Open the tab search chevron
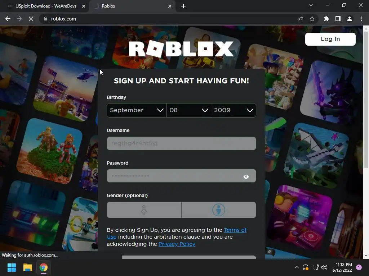Viewport: 369px width, 276px height. click(x=311, y=5)
